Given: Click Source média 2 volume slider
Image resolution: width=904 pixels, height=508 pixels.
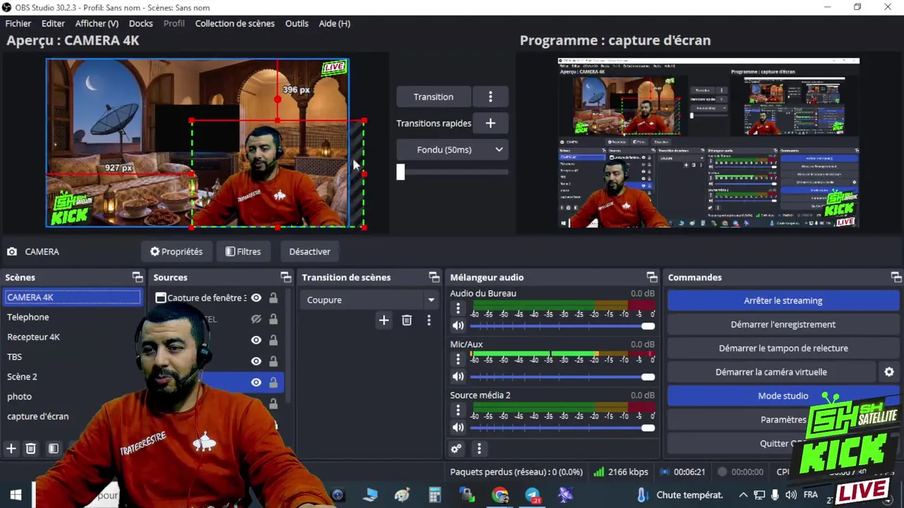Looking at the screenshot, I should click(x=562, y=428).
